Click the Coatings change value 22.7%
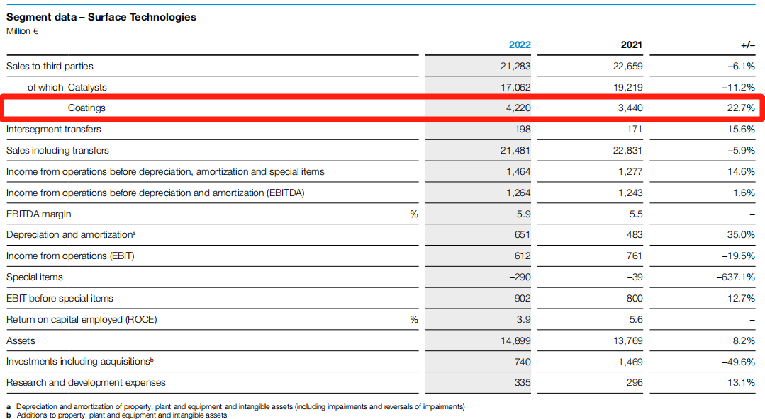 740,108
